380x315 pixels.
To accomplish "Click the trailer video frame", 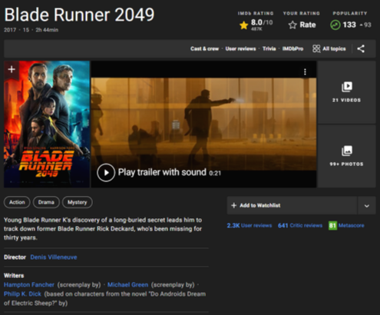I will click(x=203, y=124).
